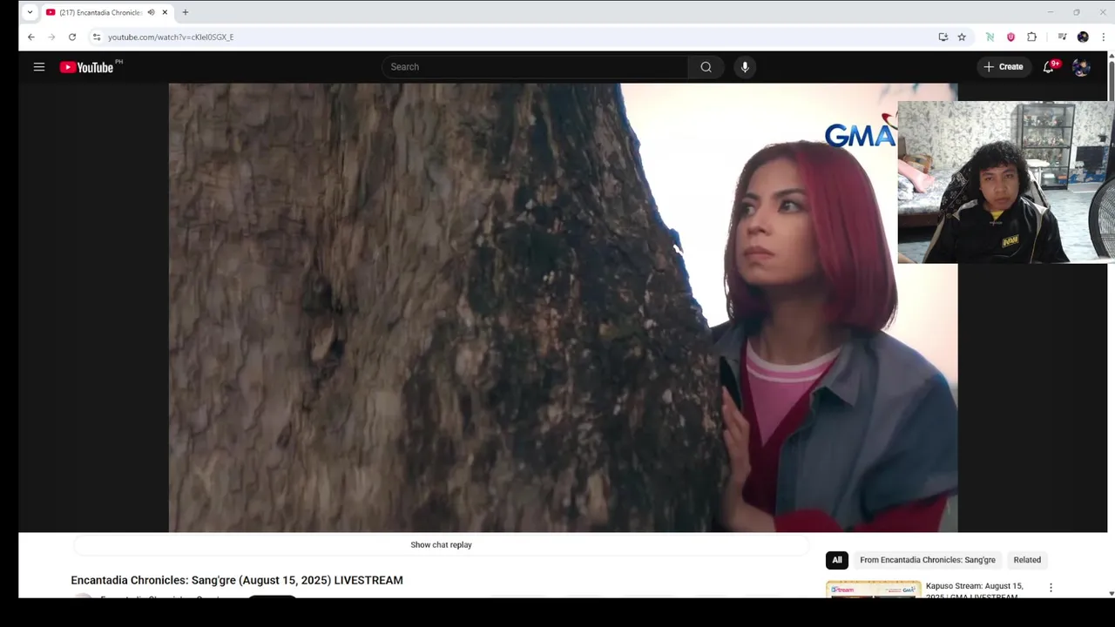Install app icon in address bar
The height and width of the screenshot is (627, 1115).
click(x=943, y=37)
